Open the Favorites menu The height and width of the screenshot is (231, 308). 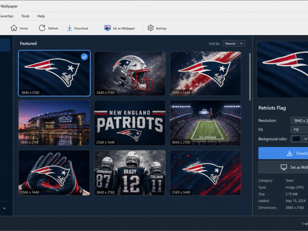pos(7,16)
